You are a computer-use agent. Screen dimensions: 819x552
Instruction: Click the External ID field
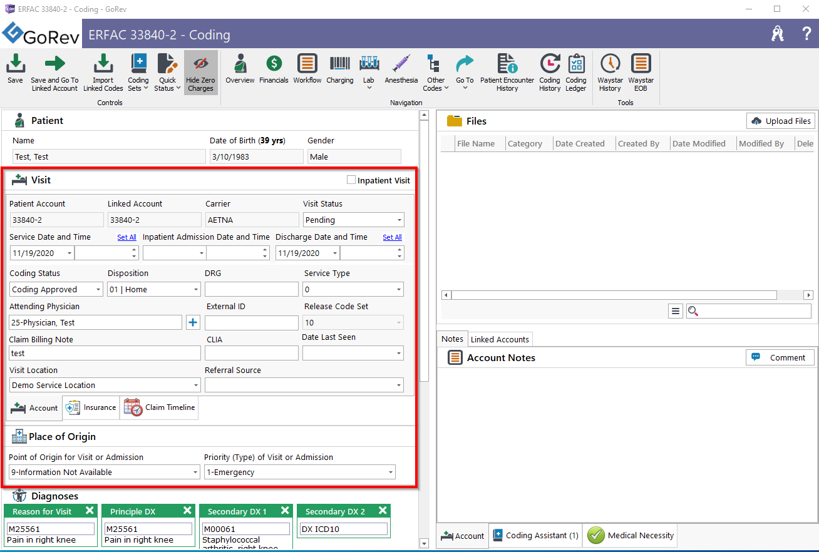252,322
